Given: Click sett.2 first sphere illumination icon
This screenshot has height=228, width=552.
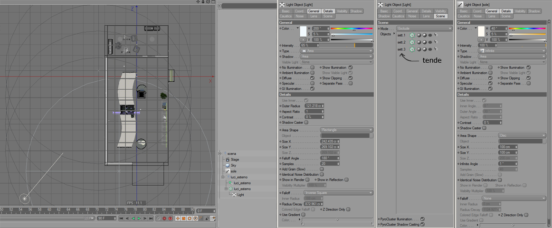Looking at the screenshot, I should 419,42.
